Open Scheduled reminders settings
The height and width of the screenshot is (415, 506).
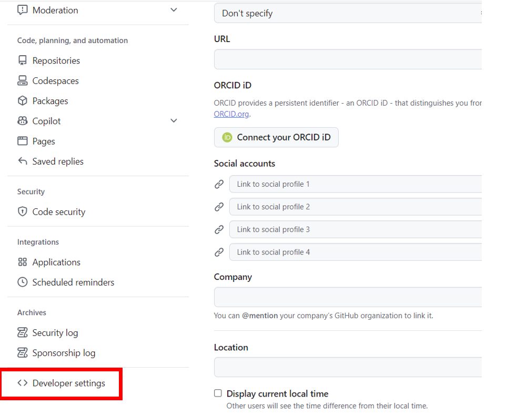73,282
